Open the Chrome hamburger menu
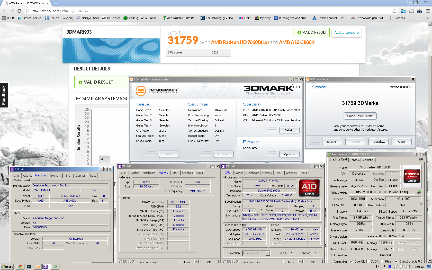This screenshot has height=270, width=432. [428, 11]
